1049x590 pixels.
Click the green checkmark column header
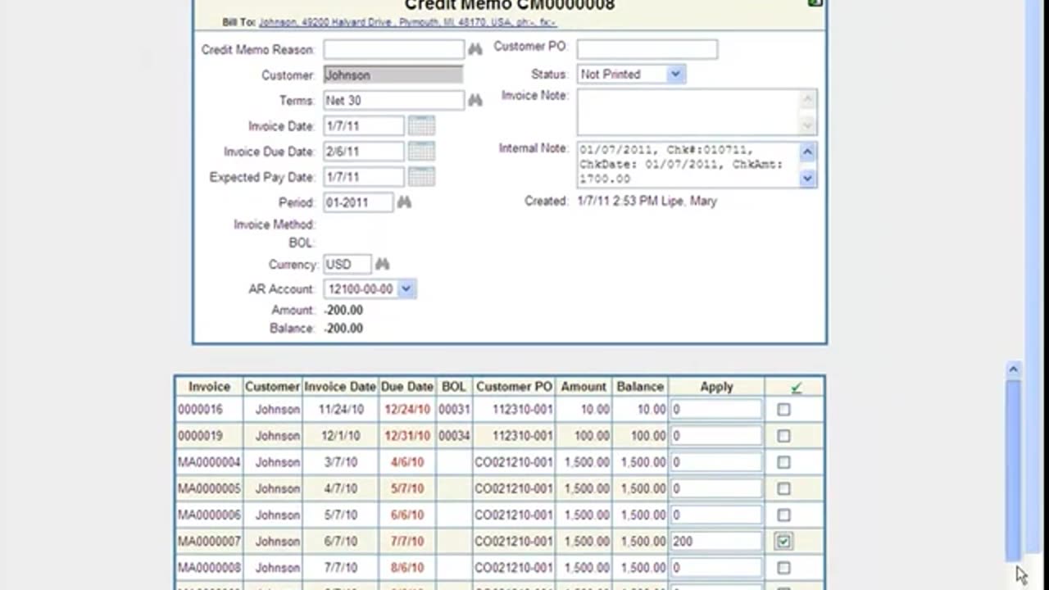coord(796,387)
